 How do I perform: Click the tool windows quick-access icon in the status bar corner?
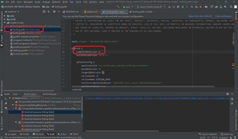pyautogui.click(x=2, y=137)
